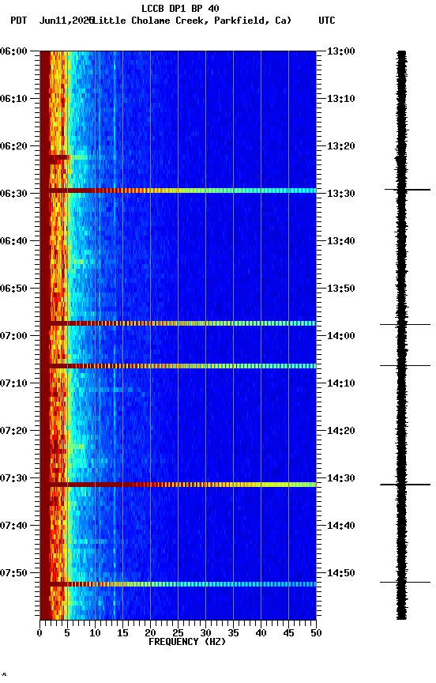Screen dimensions: 436x683
Task: Click the seismogram spike near 14:52 UTC
Action: tap(405, 582)
